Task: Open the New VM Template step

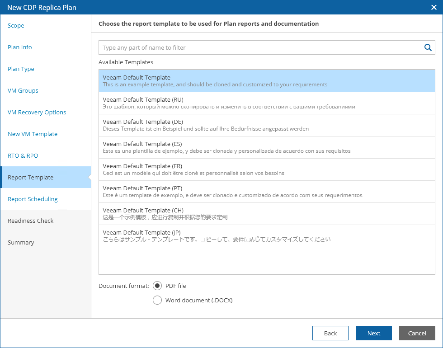Action: click(x=33, y=134)
